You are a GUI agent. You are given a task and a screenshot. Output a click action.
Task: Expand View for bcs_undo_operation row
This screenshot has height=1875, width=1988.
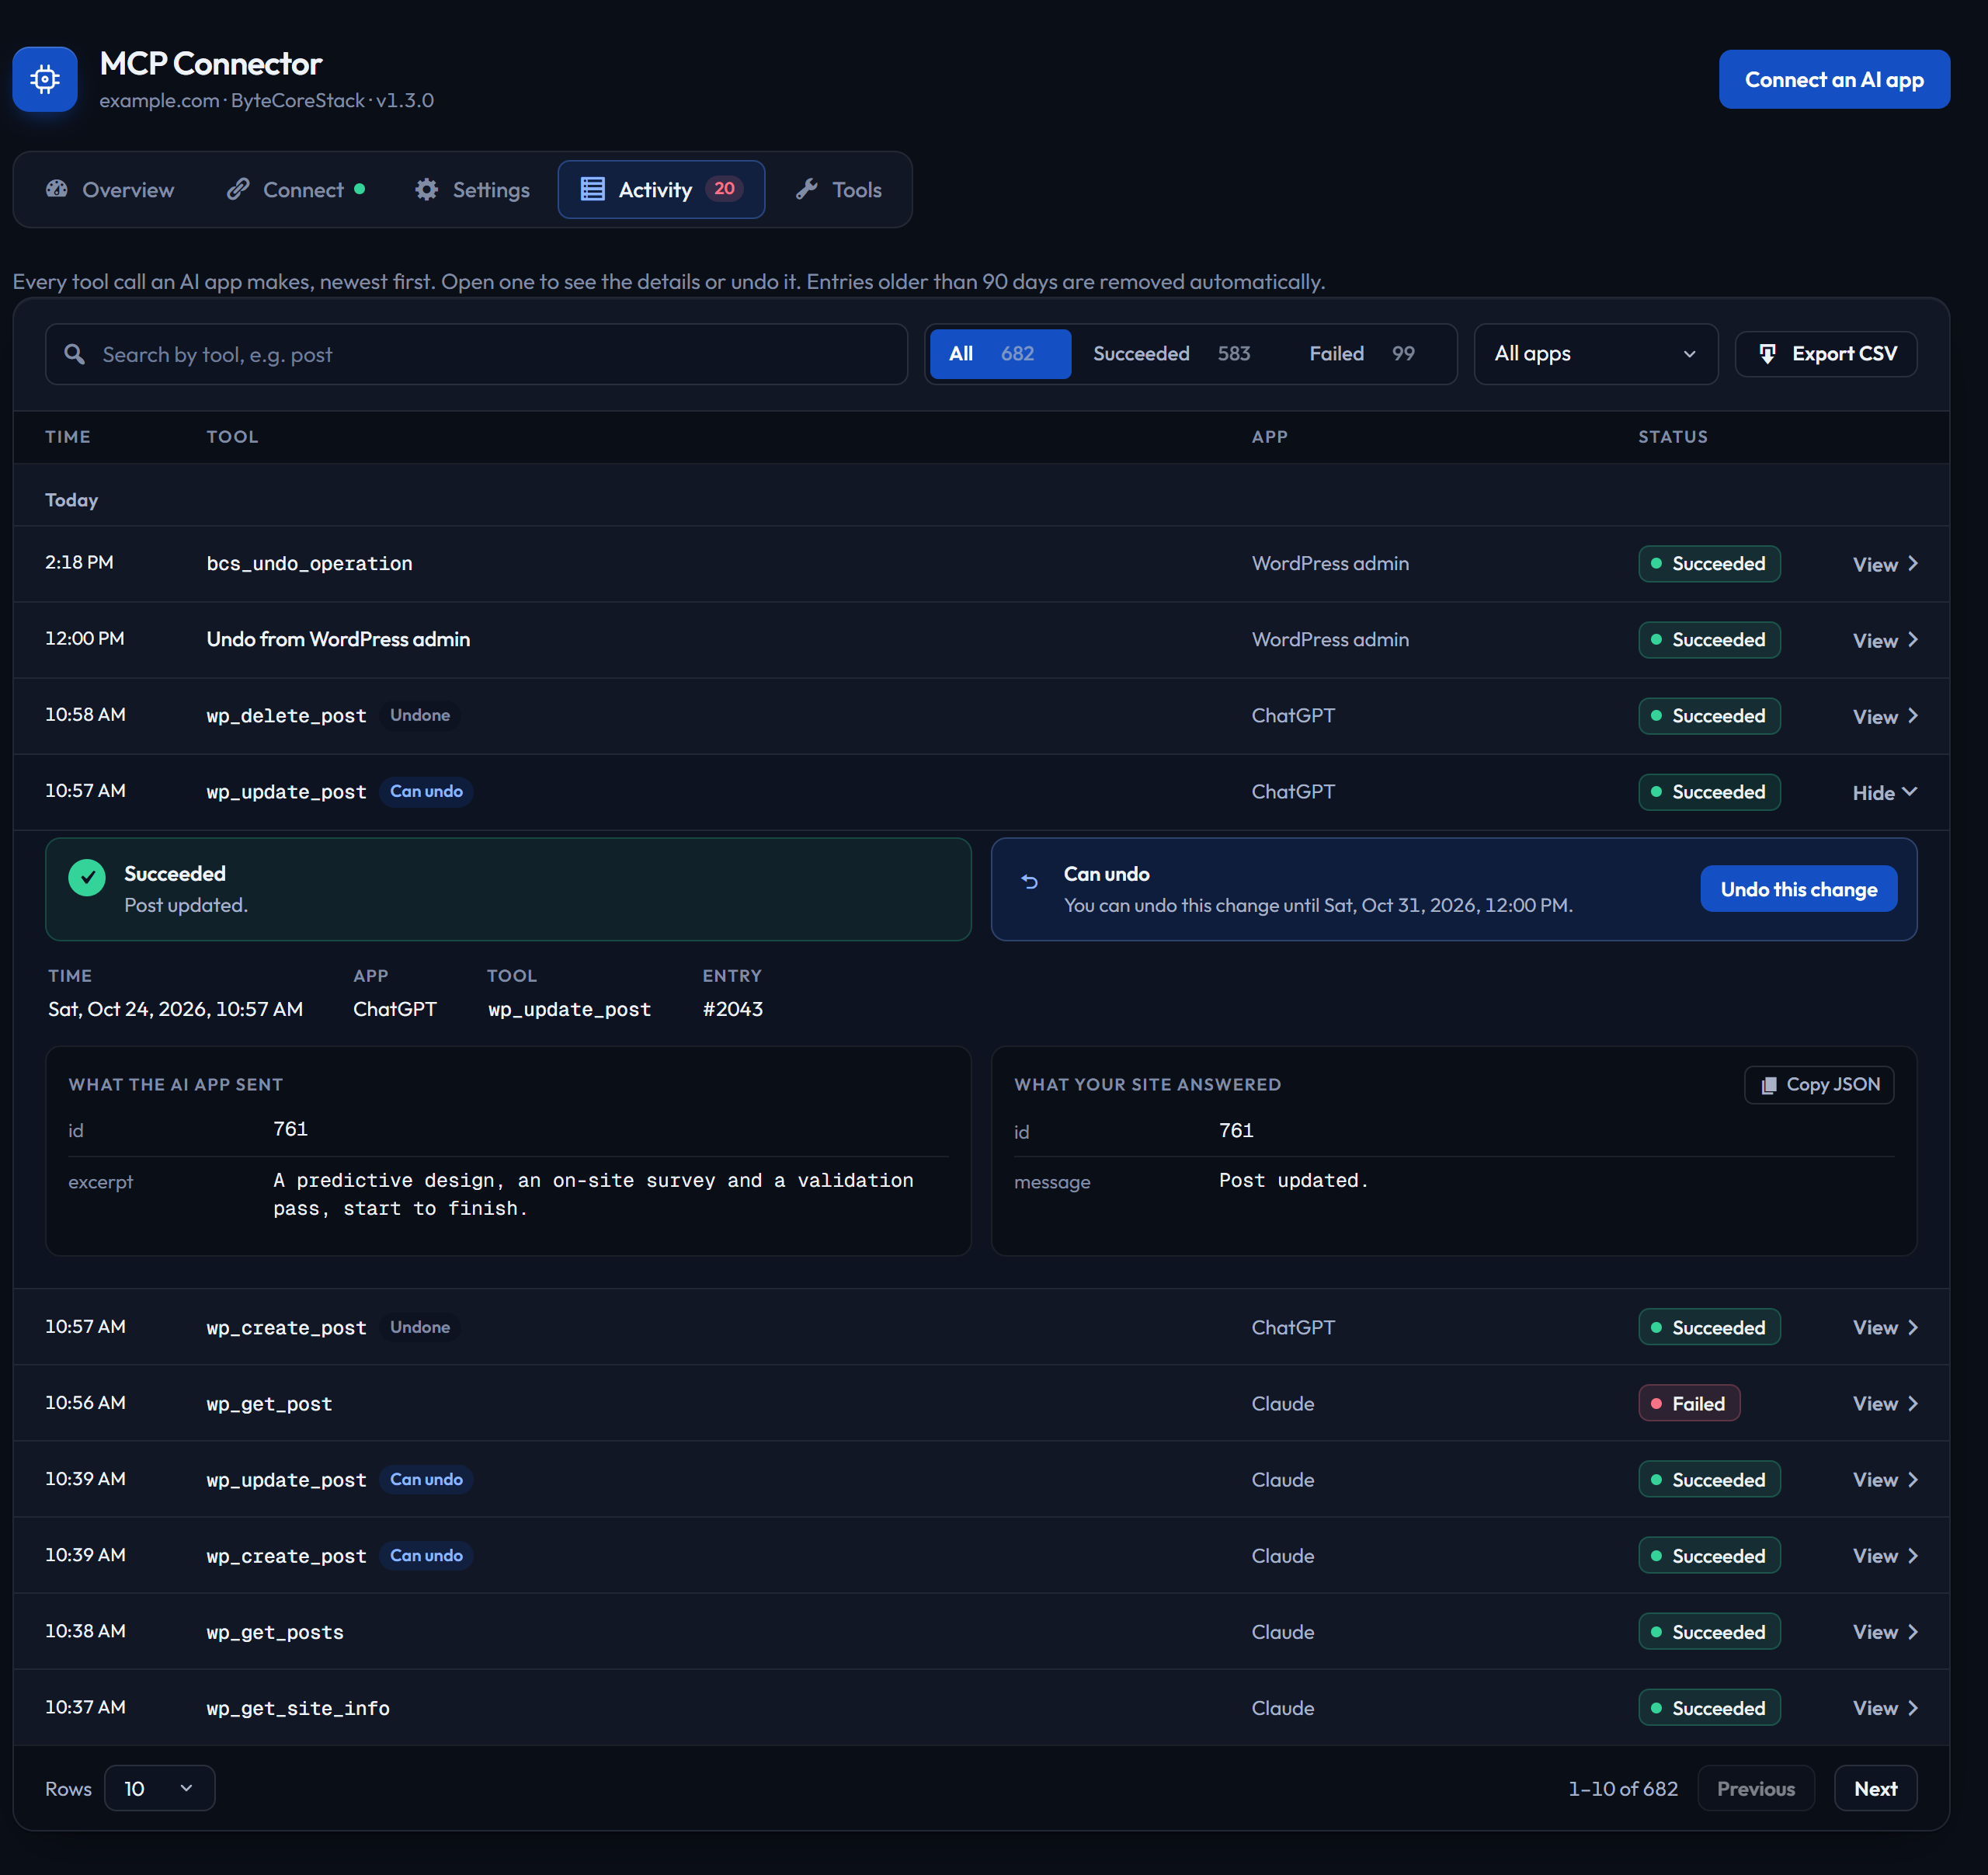[1884, 564]
